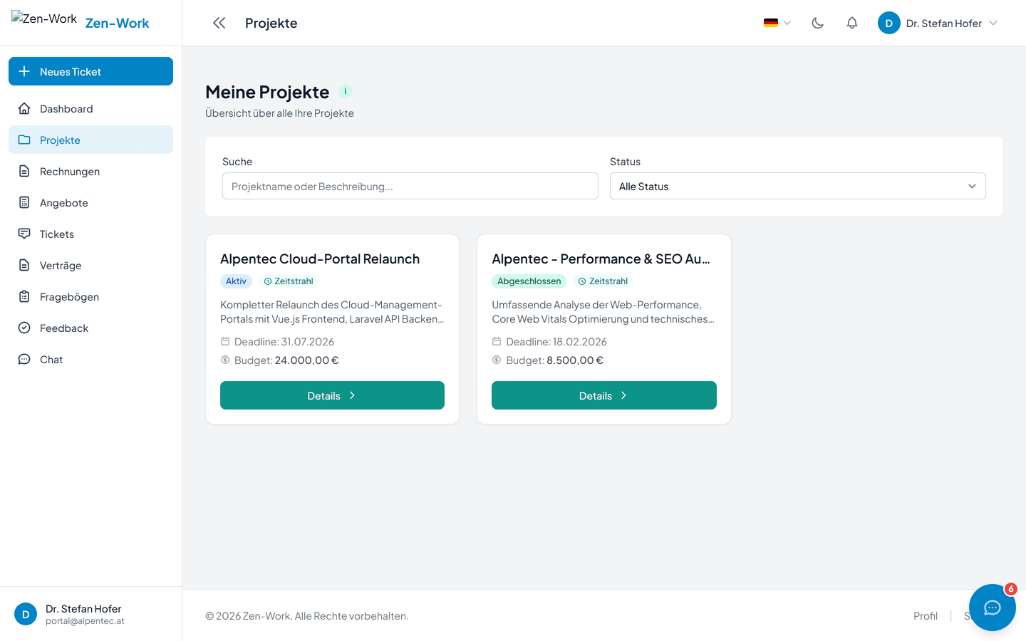The width and height of the screenshot is (1026, 641).
Task: Focus the Projektname oder Beschreibung search field
Action: pyautogui.click(x=410, y=186)
